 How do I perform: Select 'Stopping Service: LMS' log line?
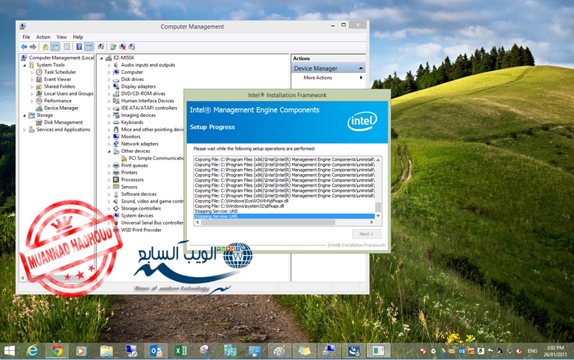point(285,217)
